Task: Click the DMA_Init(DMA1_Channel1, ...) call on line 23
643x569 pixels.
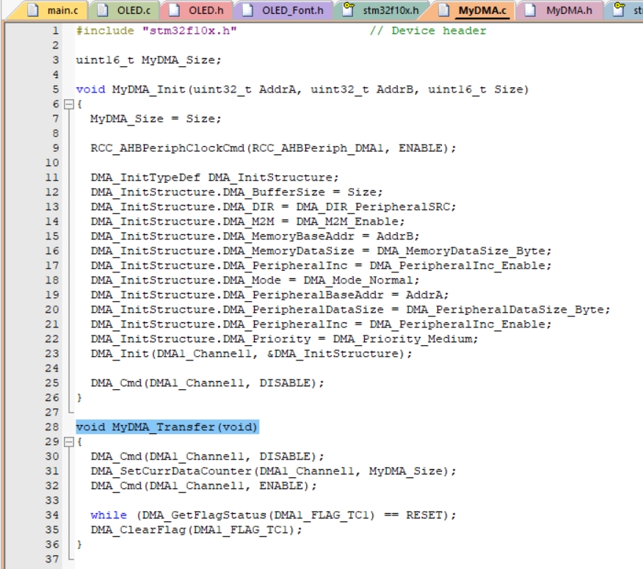Action: [x=251, y=354]
